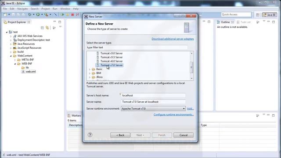Click the server list scrollbar thumb
The height and width of the screenshot is (158, 281).
coord(191,67)
